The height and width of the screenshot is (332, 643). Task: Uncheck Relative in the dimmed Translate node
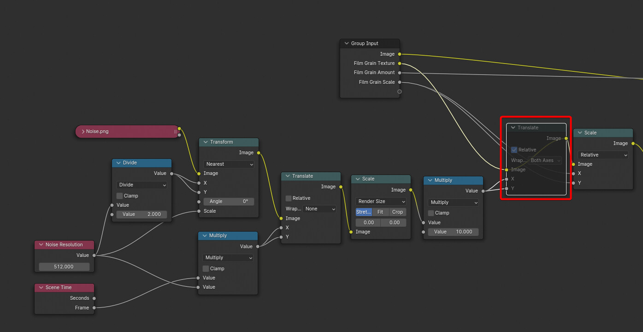pos(514,150)
